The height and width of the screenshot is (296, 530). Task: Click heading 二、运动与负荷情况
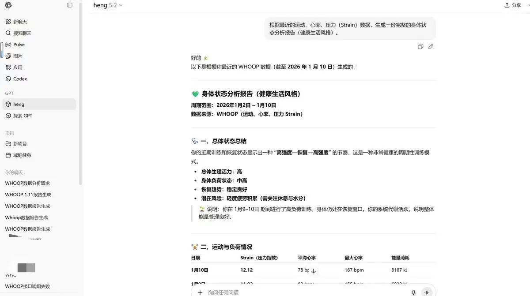pos(226,247)
